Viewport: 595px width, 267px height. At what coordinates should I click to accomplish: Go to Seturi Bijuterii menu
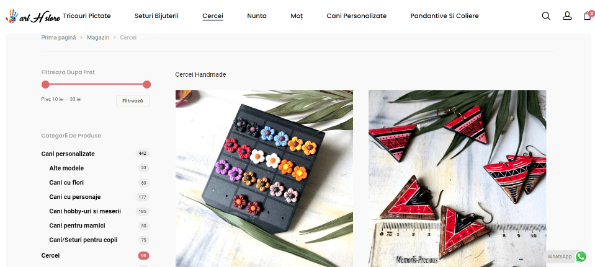pyautogui.click(x=156, y=16)
